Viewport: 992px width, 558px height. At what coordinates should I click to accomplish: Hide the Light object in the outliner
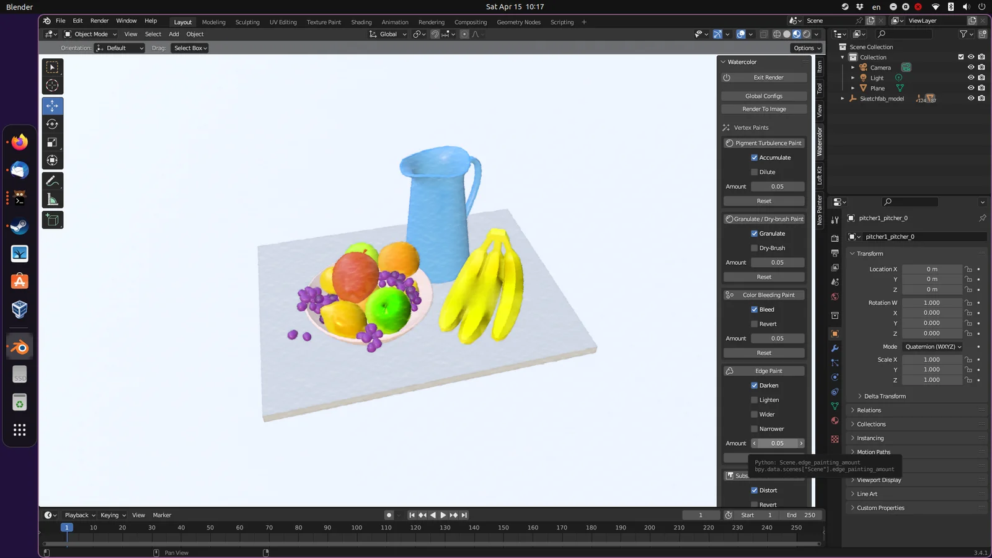(x=970, y=77)
